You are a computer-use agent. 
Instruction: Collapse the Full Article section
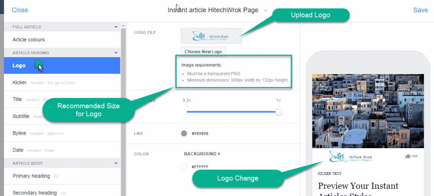click(116, 27)
